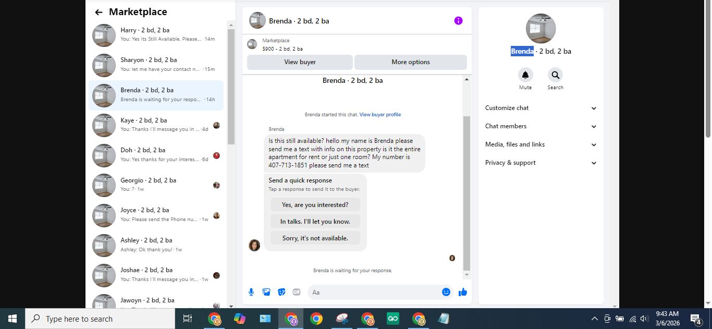Send quick reply 'In talks. I'll let you know.'
The image size is (712, 329).
click(x=315, y=222)
